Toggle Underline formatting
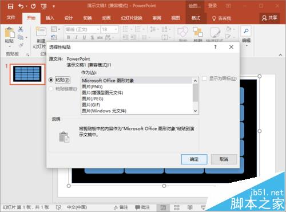This screenshot has height=212, width=286. click(84, 37)
